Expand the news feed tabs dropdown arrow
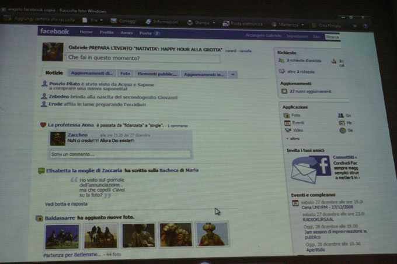The width and height of the screenshot is (397, 264). tap(233, 75)
